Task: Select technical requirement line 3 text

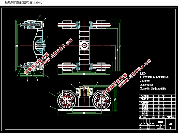Action: click(153, 89)
